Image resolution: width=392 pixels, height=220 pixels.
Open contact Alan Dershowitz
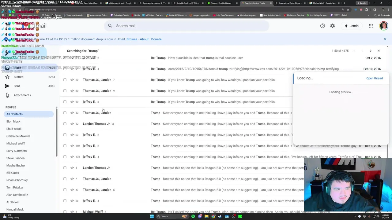pyautogui.click(x=17, y=195)
